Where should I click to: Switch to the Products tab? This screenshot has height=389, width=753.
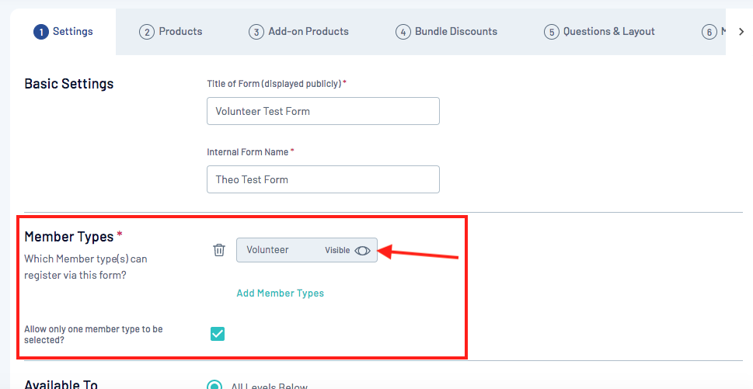click(x=171, y=32)
